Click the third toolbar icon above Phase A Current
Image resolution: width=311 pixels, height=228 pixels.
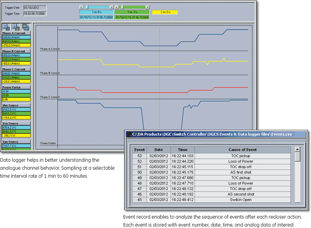click(25, 27)
